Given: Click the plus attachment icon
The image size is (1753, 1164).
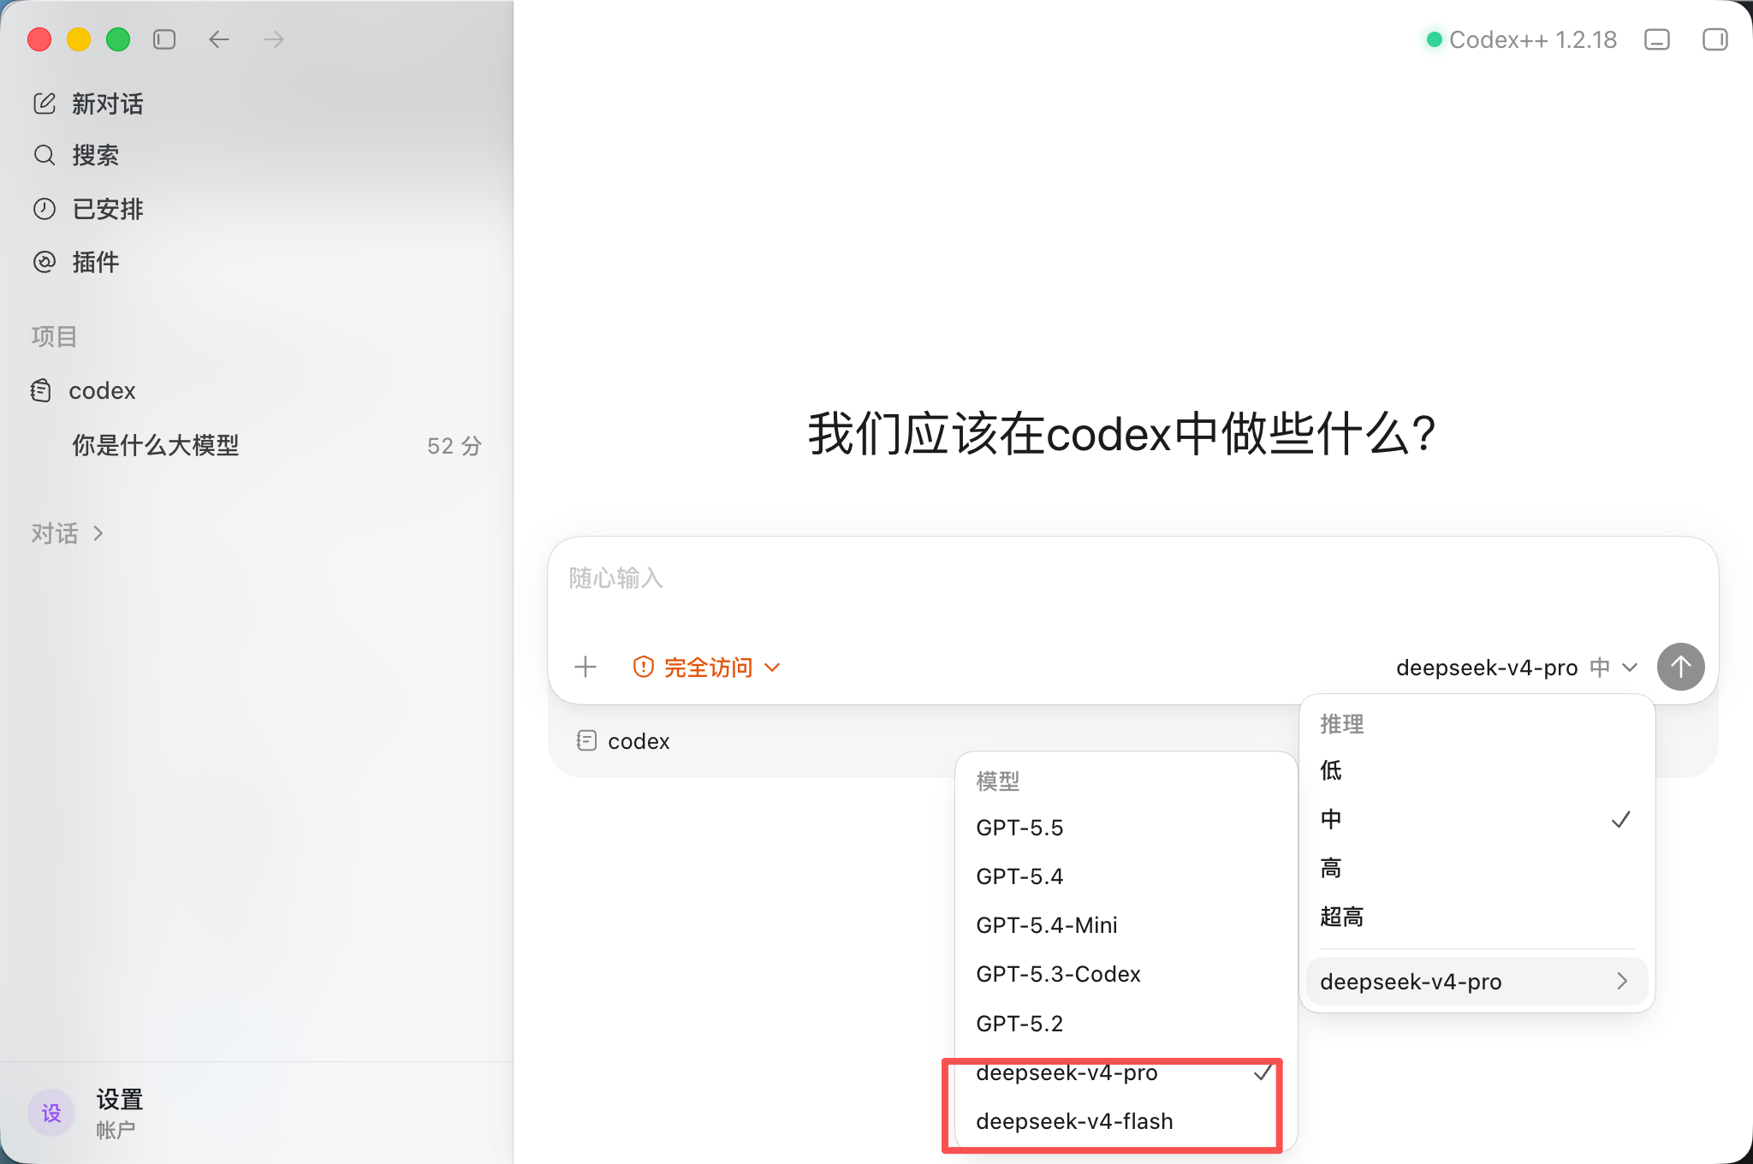Looking at the screenshot, I should 585,667.
